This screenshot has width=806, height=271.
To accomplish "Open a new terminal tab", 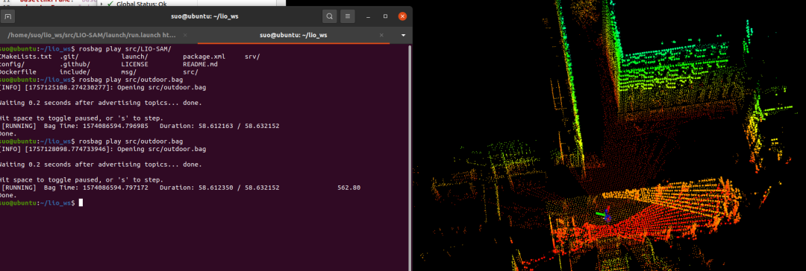I will [x=7, y=16].
